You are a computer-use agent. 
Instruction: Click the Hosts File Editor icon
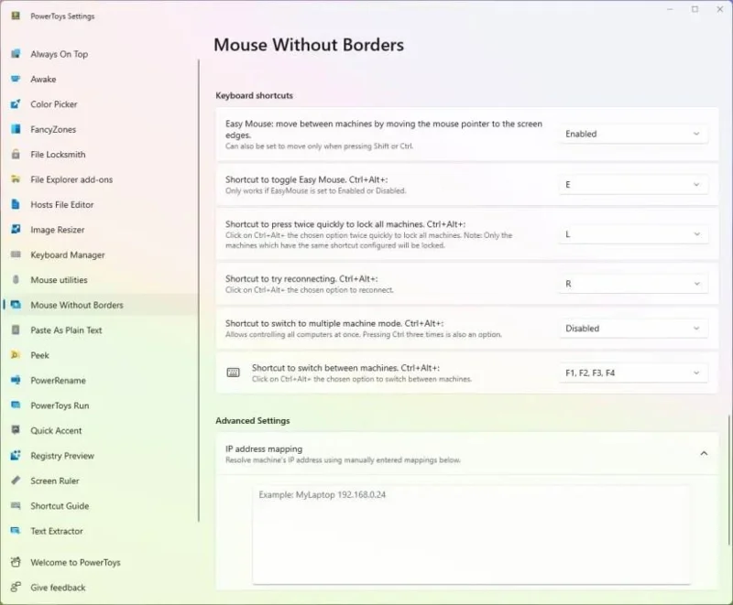pyautogui.click(x=16, y=204)
